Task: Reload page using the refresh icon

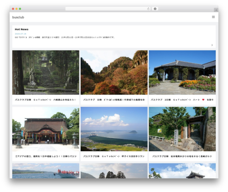Action: 148,9
